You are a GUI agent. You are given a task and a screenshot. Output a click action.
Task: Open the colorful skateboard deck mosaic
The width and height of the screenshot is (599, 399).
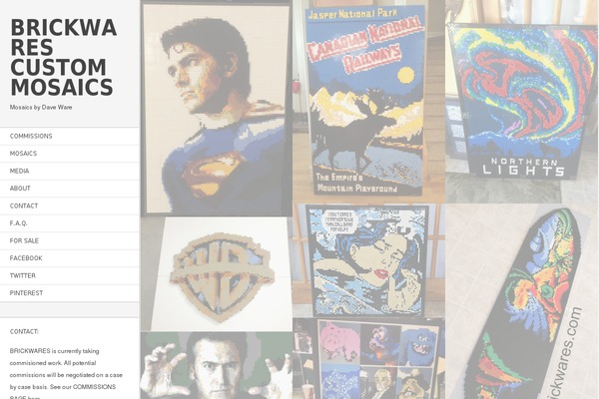tap(522, 301)
